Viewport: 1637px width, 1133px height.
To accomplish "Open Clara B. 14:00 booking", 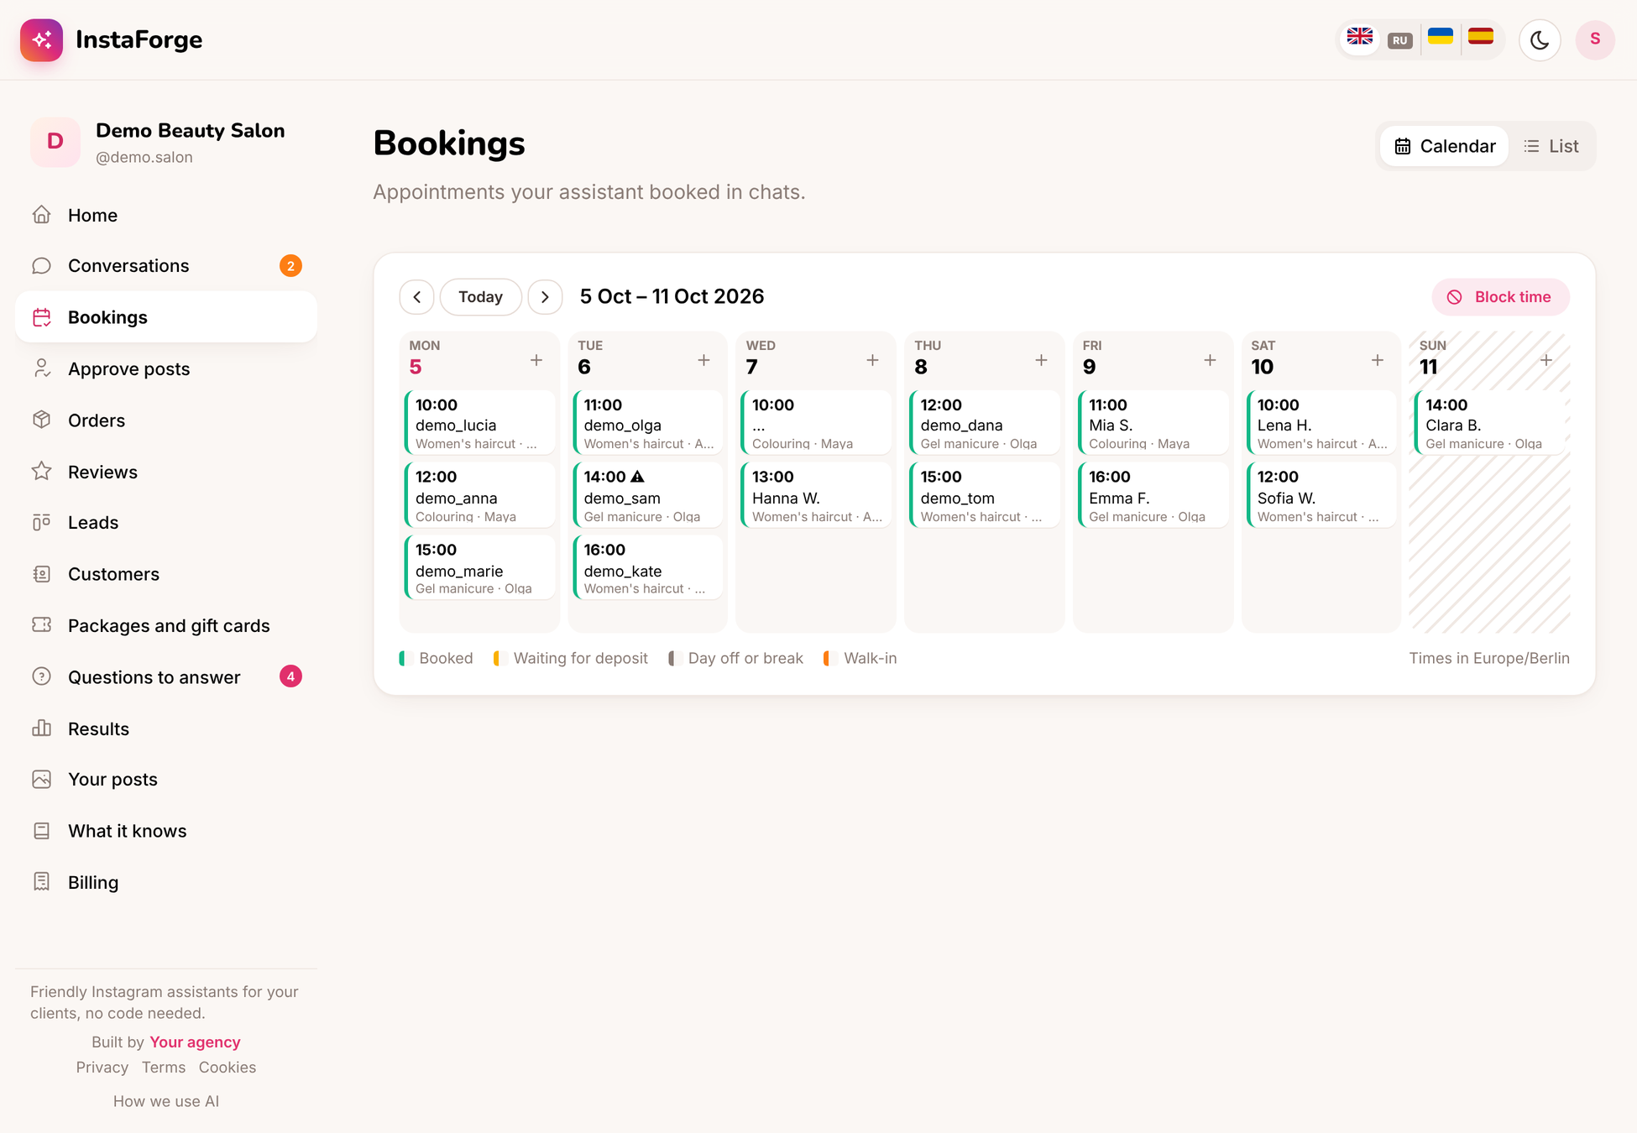I will 1490,423.
